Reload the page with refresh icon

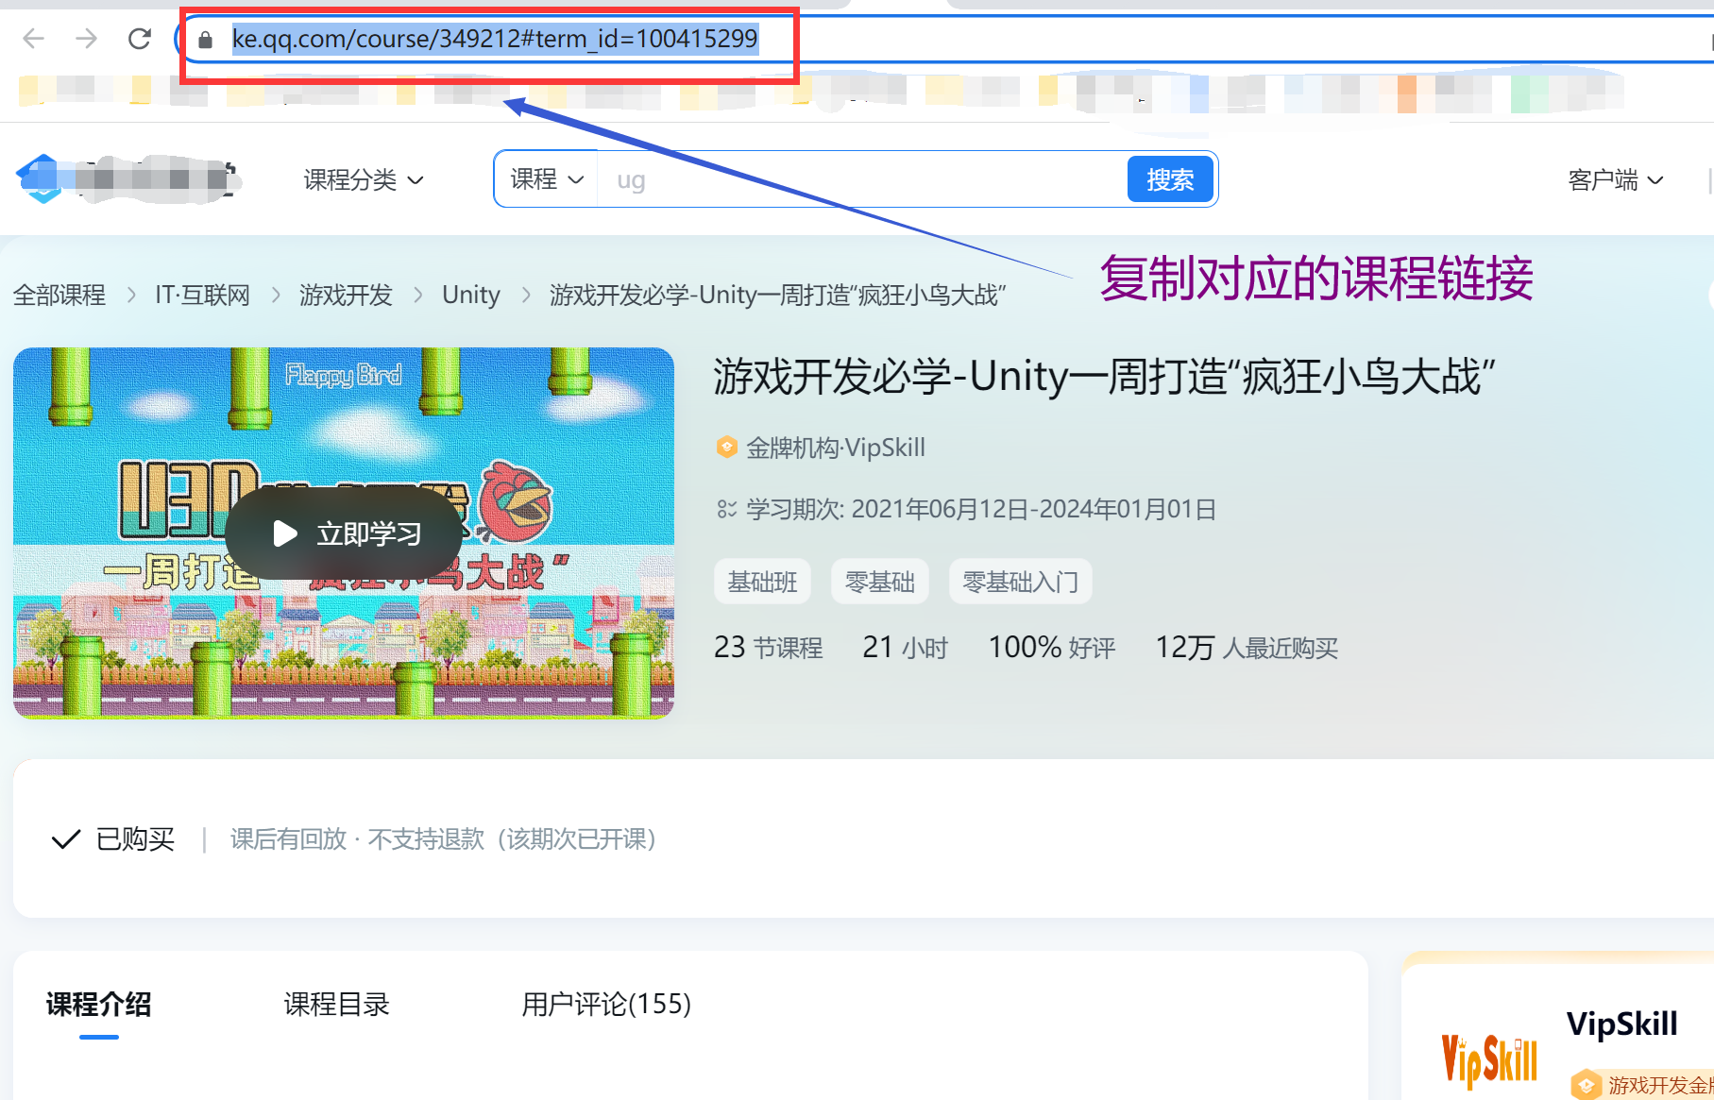tap(140, 39)
